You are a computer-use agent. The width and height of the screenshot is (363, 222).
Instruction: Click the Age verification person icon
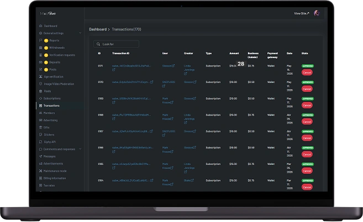pyautogui.click(x=41, y=76)
